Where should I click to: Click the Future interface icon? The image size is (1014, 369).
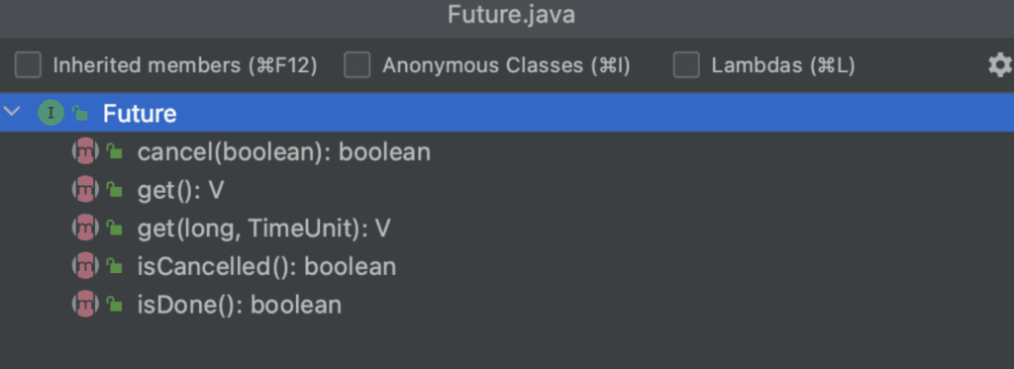51,113
